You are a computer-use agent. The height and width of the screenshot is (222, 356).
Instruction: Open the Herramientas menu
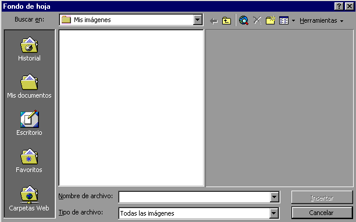click(321, 21)
